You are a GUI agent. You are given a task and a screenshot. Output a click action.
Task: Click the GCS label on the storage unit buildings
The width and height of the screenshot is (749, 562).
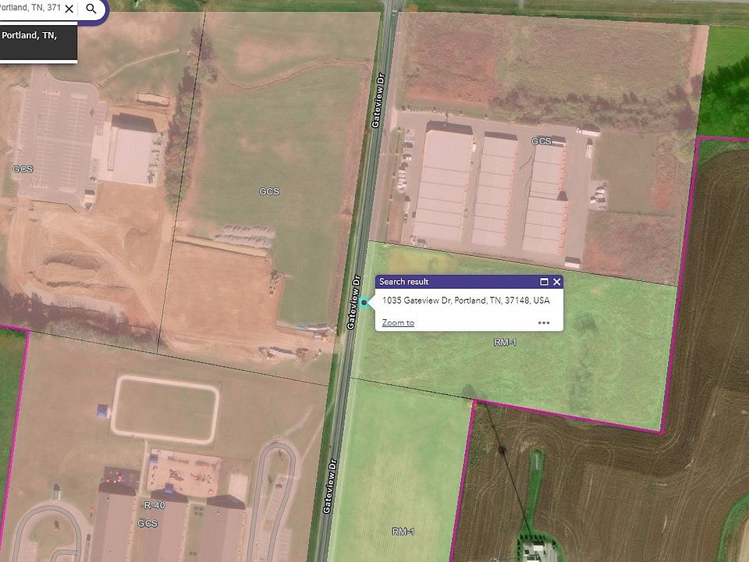(x=541, y=141)
